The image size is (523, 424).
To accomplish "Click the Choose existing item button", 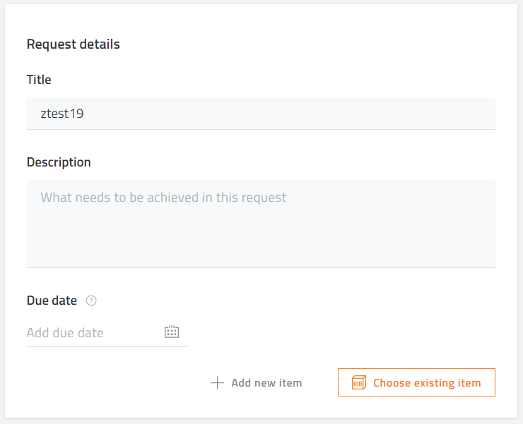I will pos(416,382).
